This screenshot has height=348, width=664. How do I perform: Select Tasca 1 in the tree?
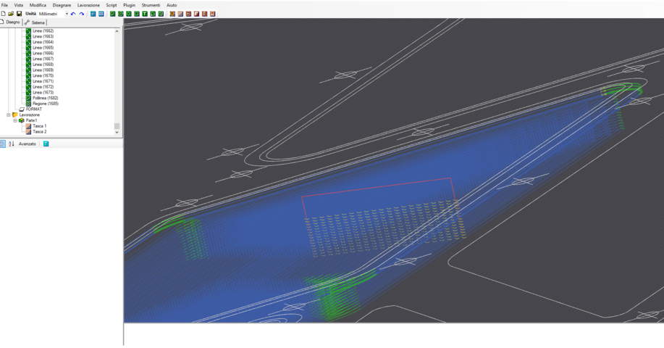coord(39,126)
